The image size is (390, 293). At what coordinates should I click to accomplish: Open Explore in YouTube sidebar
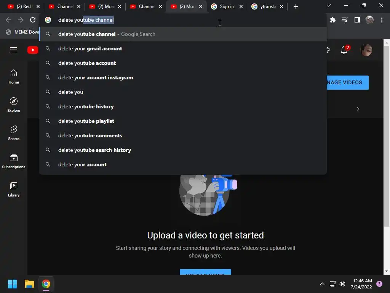click(14, 105)
